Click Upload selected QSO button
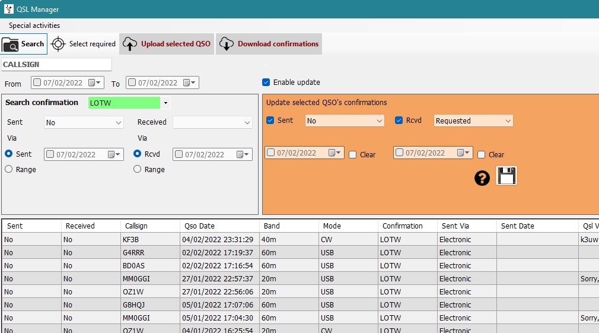Screen dimensions: 599x333 tap(167, 44)
